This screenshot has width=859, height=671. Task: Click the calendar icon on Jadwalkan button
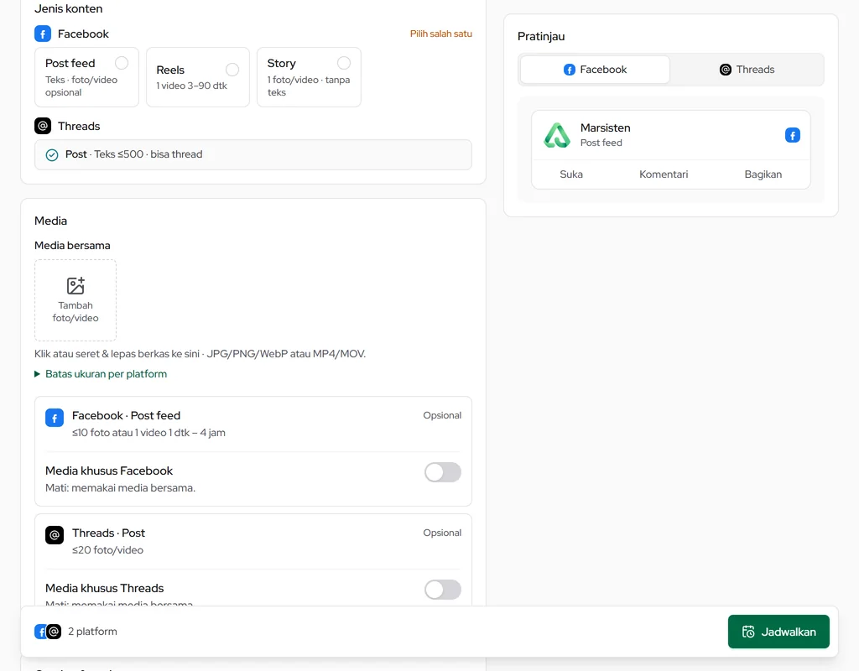click(748, 632)
